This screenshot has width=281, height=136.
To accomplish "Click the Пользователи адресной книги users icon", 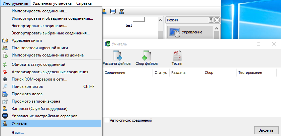I will click(5, 48).
